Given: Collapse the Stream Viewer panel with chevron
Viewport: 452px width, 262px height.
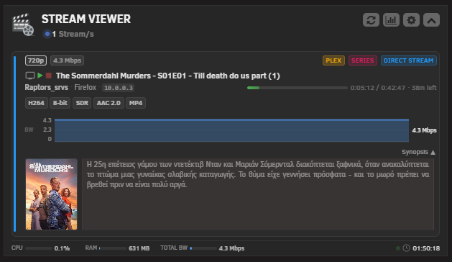Looking at the screenshot, I should [431, 20].
